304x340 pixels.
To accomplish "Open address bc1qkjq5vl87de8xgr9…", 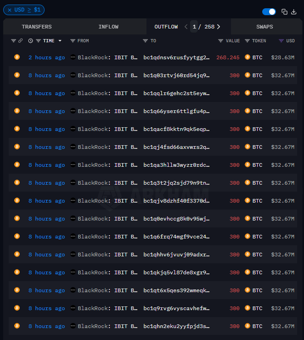I will point(176,272).
